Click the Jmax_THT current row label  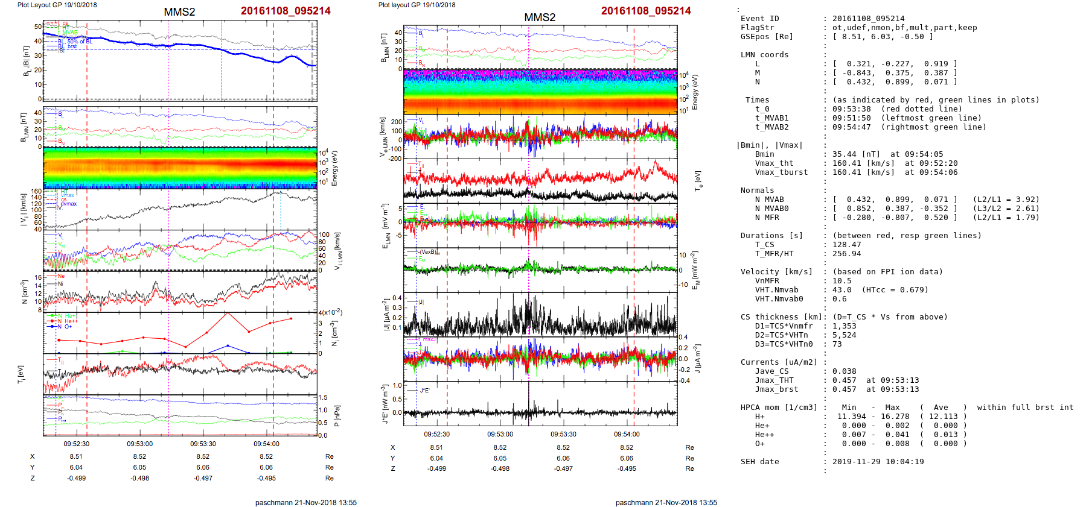[x=774, y=380]
